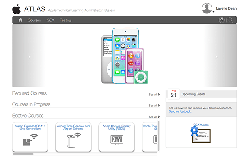The width and height of the screenshot is (250, 160).
Task: Click the iPod family banner image
Action: (125, 56)
